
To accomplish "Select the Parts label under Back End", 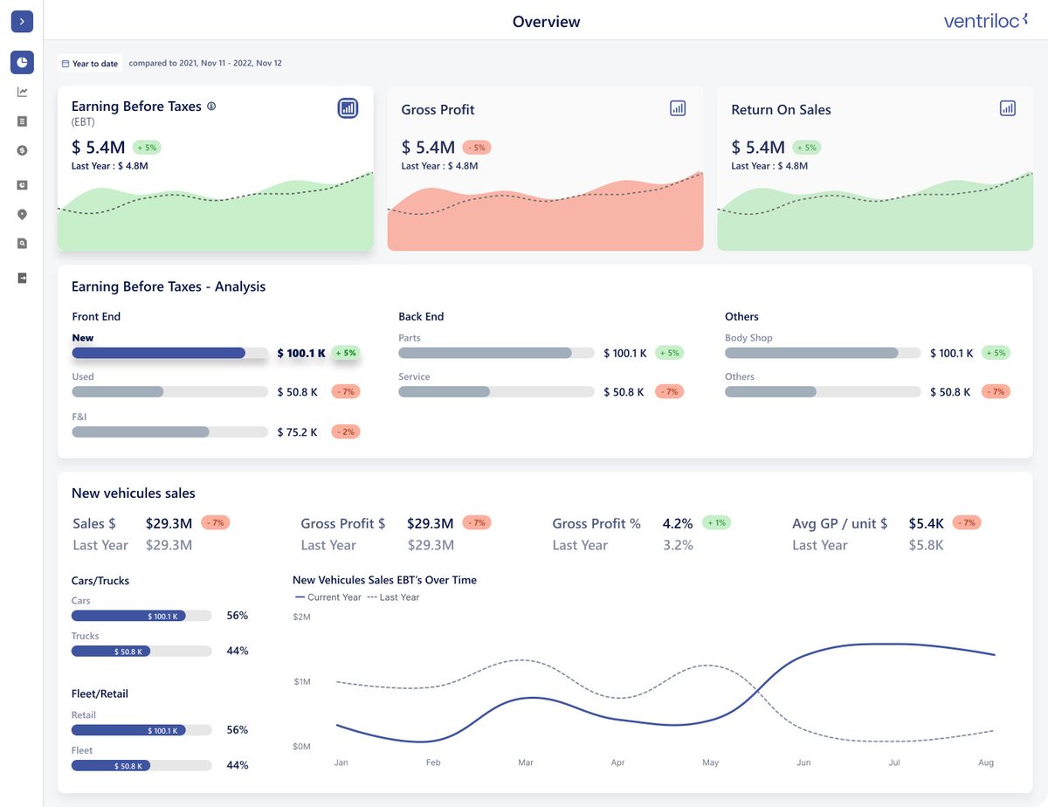I will point(410,338).
